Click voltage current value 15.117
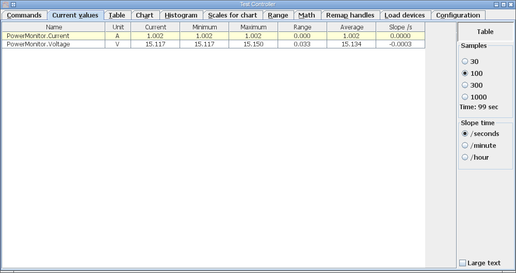This screenshot has height=273, width=516. [x=155, y=44]
